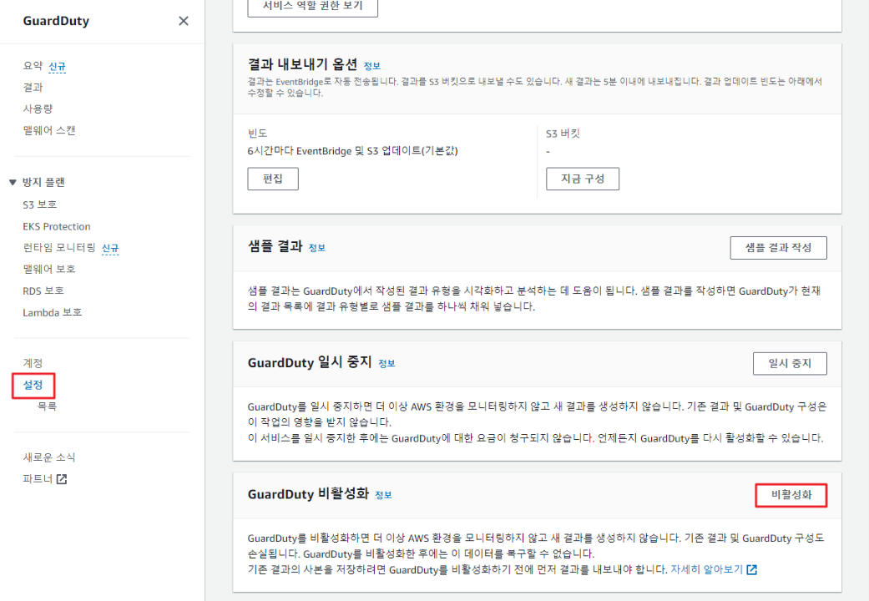Open 목록 under 설정
The image size is (869, 601).
[47, 406]
